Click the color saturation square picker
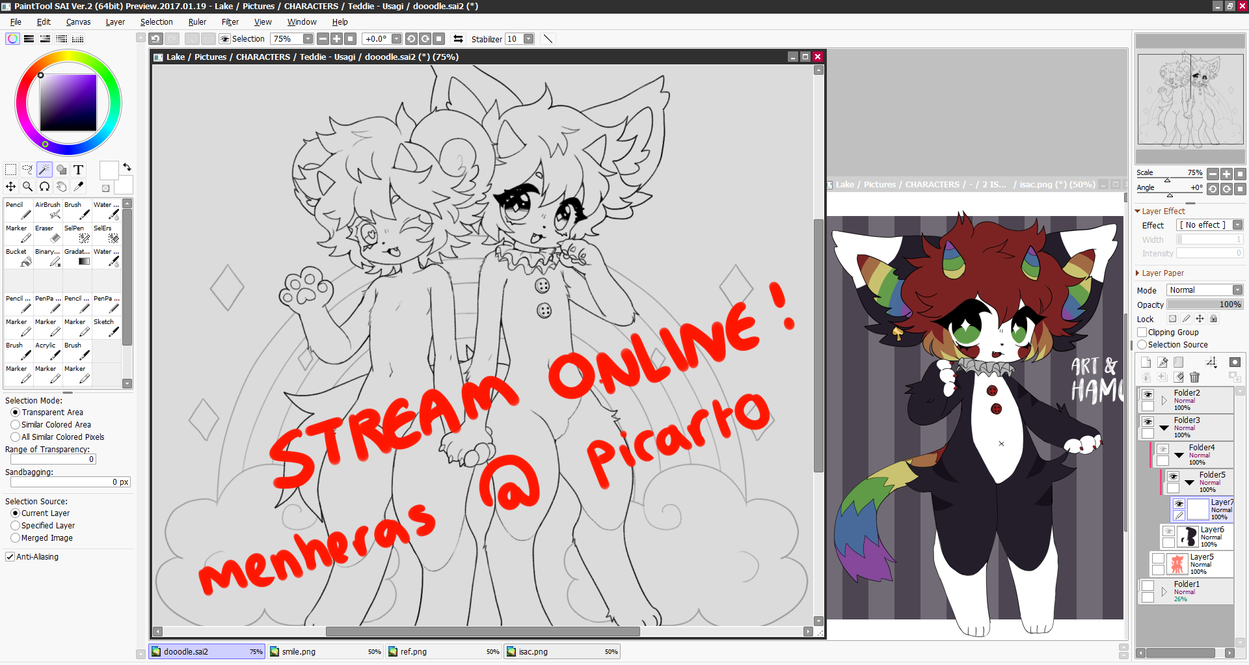 (68, 103)
